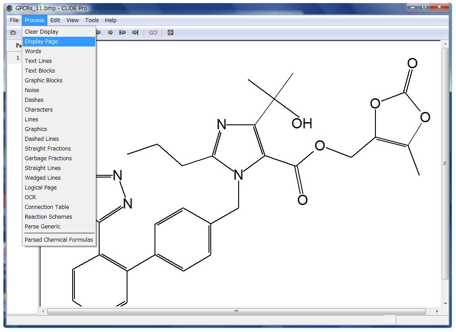Choose Lines entry in Process menu
Screen dimensions: 456x332
pos(59,120)
